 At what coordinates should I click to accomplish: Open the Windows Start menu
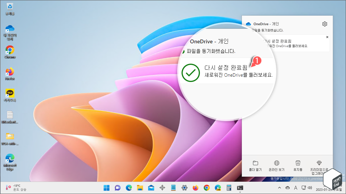pos(106,188)
